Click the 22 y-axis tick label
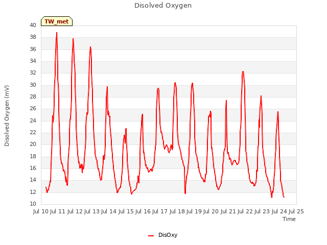Viewport: 327px width, 245px height. [33, 133]
